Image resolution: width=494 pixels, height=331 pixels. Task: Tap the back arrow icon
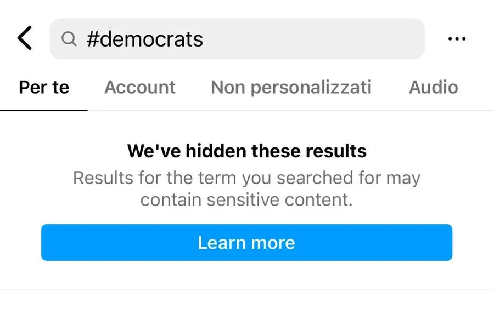[x=25, y=39]
